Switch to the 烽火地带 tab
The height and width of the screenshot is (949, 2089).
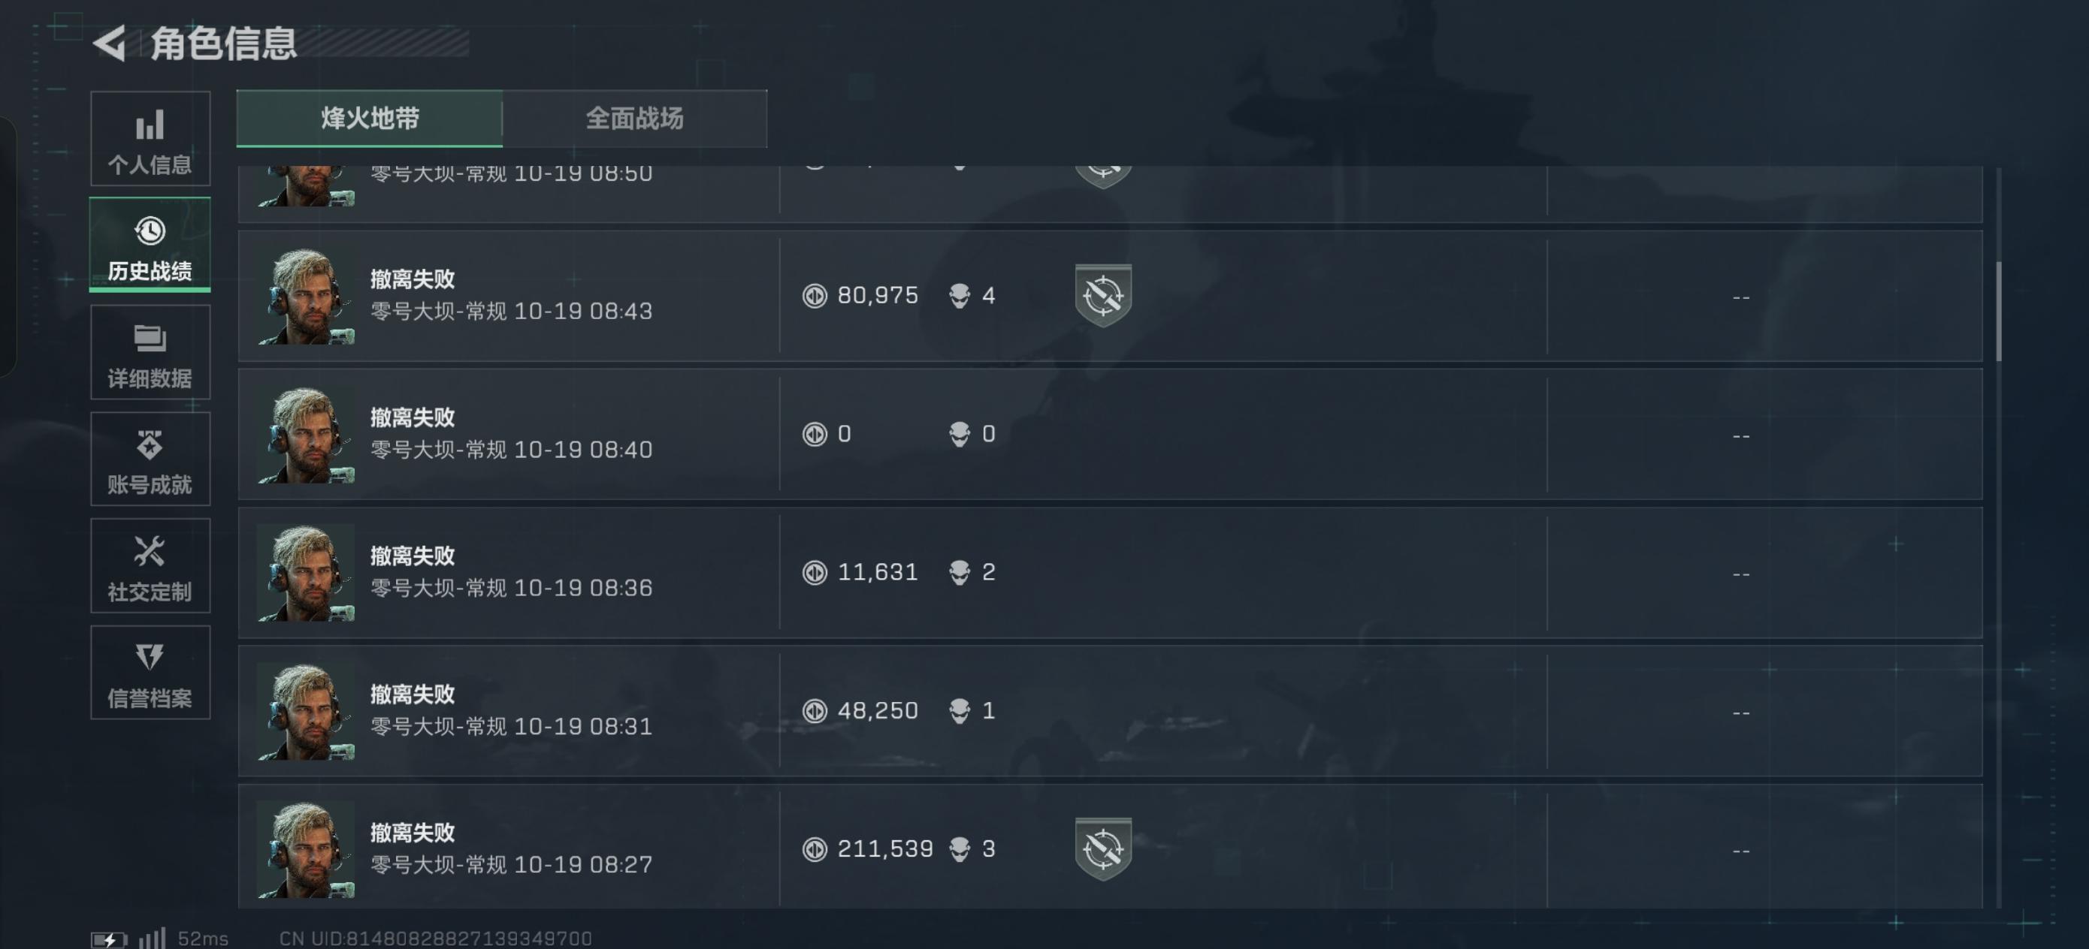(370, 119)
